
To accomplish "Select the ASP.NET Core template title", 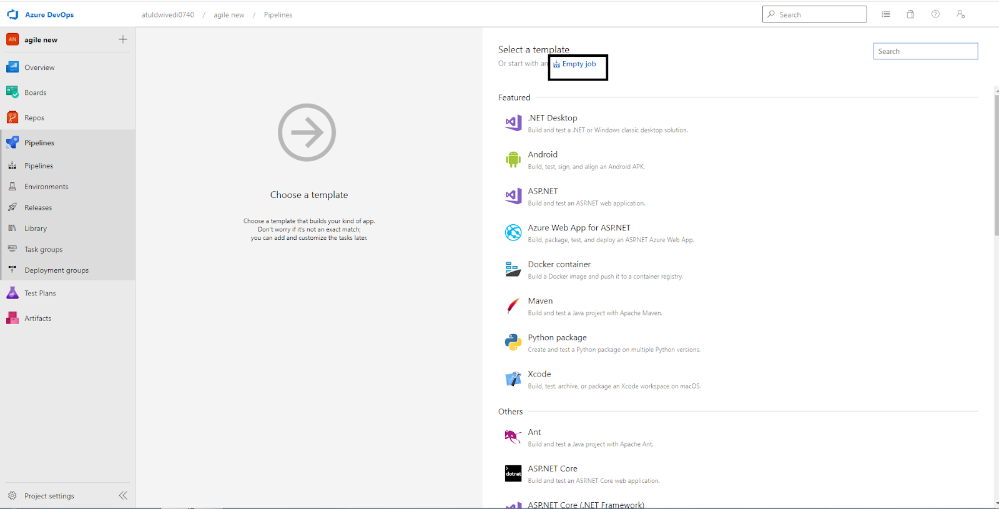I will pos(553,468).
